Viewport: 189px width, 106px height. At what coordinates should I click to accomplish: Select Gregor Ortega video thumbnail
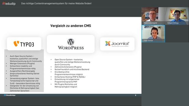[177, 16]
